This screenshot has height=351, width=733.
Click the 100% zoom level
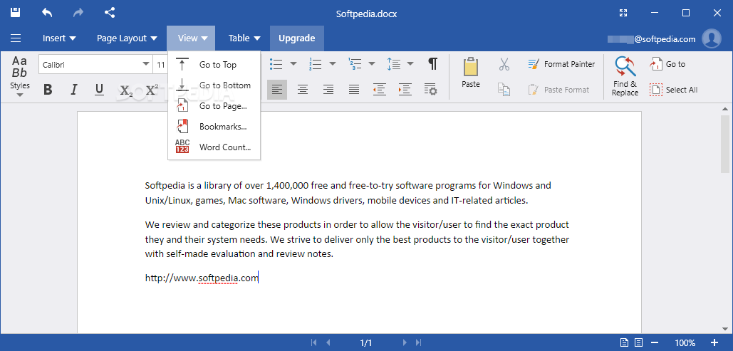[x=685, y=342]
